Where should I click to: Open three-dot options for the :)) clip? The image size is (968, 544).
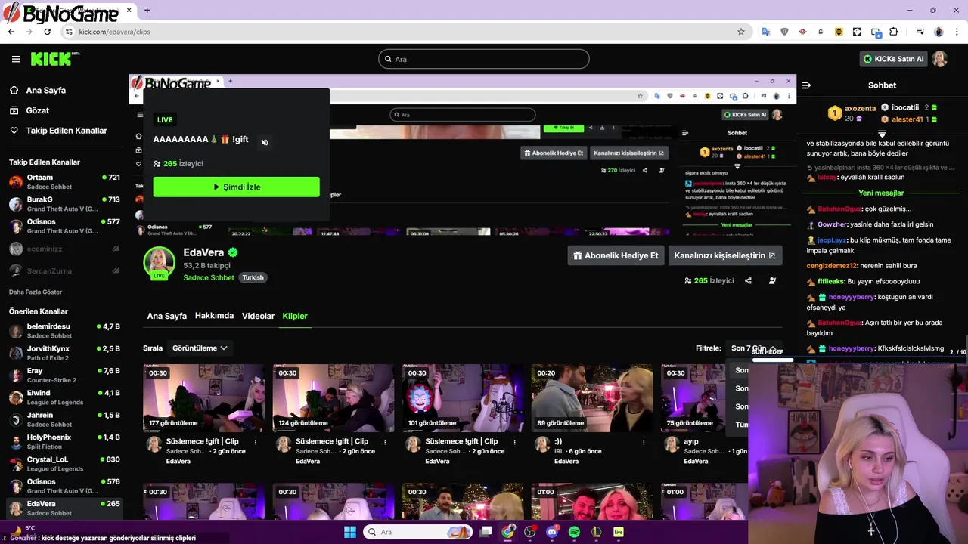click(x=644, y=442)
